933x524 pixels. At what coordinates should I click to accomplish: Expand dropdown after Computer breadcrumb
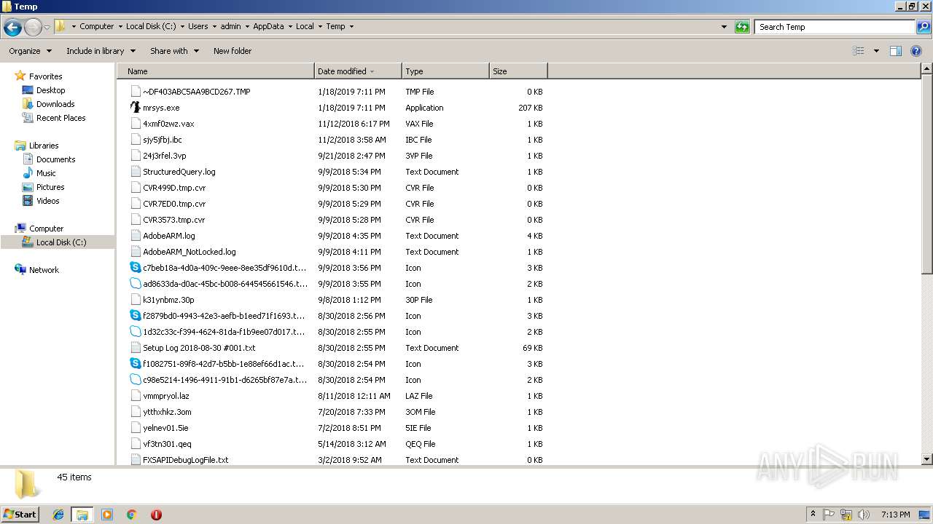coord(120,26)
